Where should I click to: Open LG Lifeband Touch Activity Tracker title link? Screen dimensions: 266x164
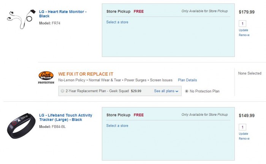point(65,117)
